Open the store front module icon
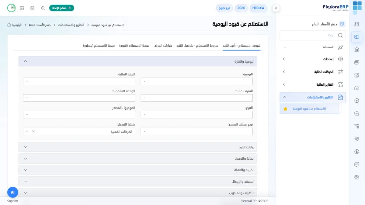The height and width of the screenshot is (205, 365). 357,75
